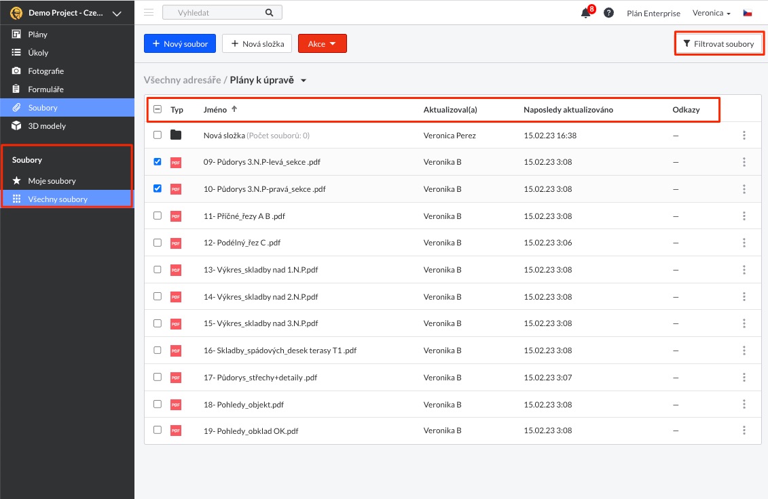
Task: Click Veronica Perez in Nová složka row
Action: coord(450,136)
